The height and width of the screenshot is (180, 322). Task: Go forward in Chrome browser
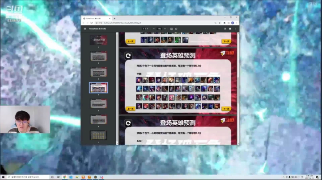click(x=88, y=23)
